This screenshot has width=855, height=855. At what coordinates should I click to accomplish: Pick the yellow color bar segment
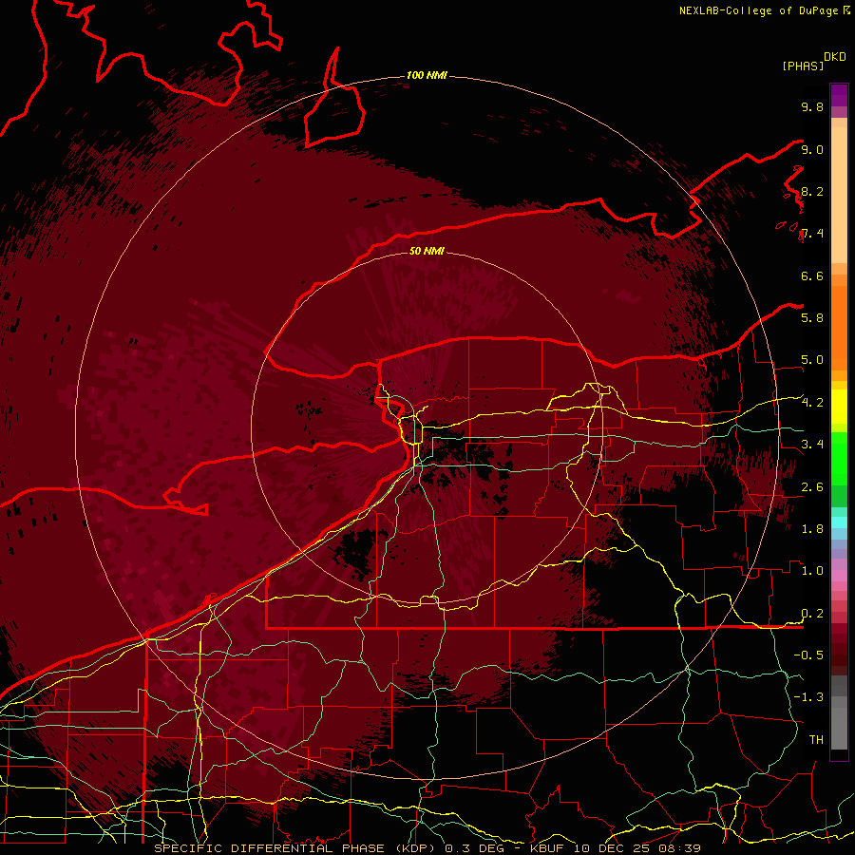click(839, 407)
